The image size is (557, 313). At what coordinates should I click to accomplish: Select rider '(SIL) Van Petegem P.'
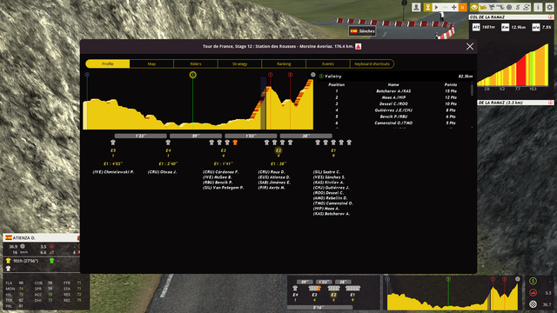click(x=223, y=188)
